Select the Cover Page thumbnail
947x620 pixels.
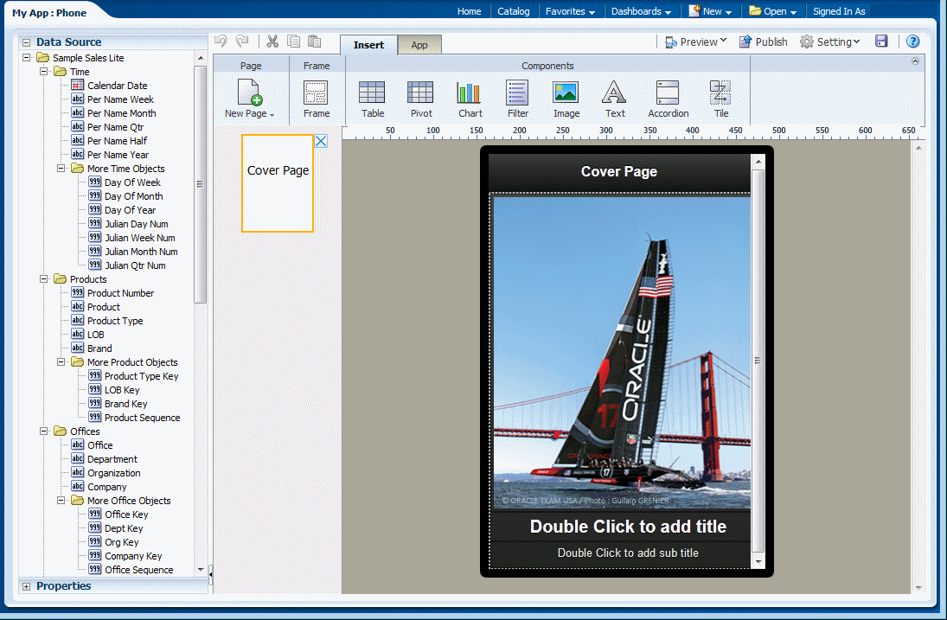point(278,183)
